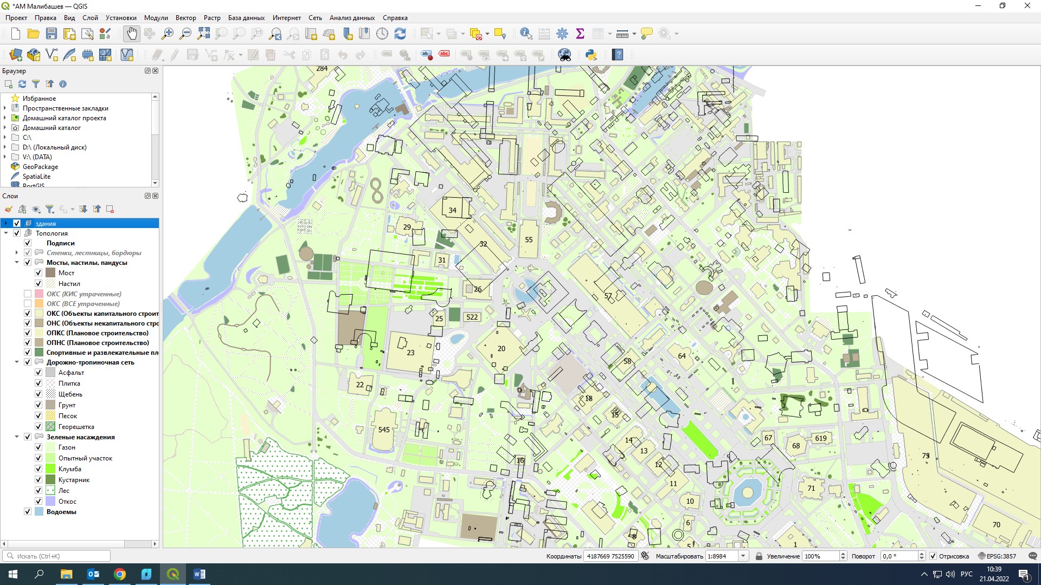
Task: Click the Клумба green color swatch
Action: [50, 469]
